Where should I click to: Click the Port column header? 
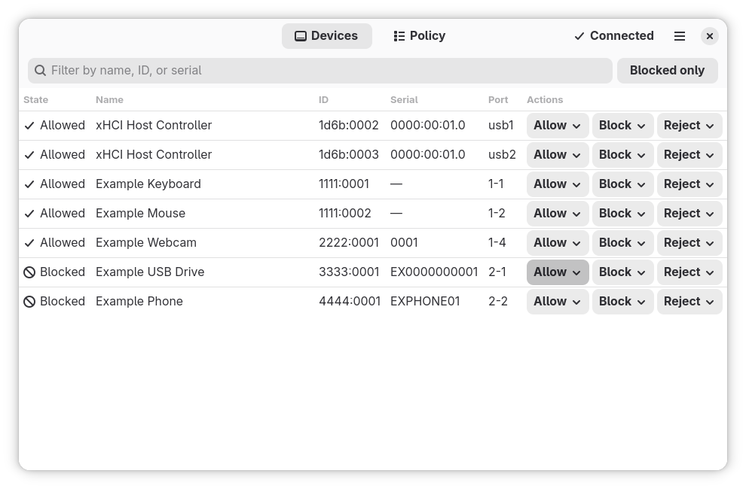coord(498,100)
